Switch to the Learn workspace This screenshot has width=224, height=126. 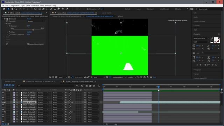pos(139,9)
